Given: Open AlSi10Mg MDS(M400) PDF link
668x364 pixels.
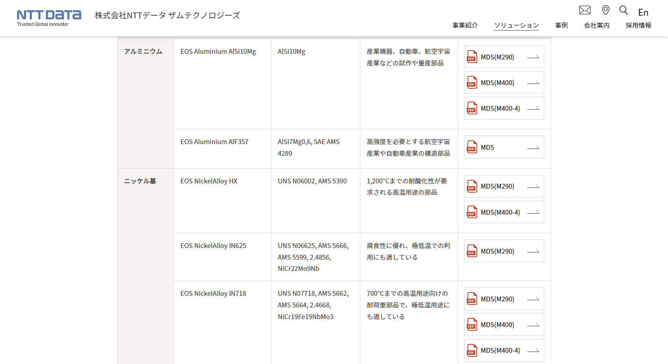Looking at the screenshot, I should tap(504, 82).
